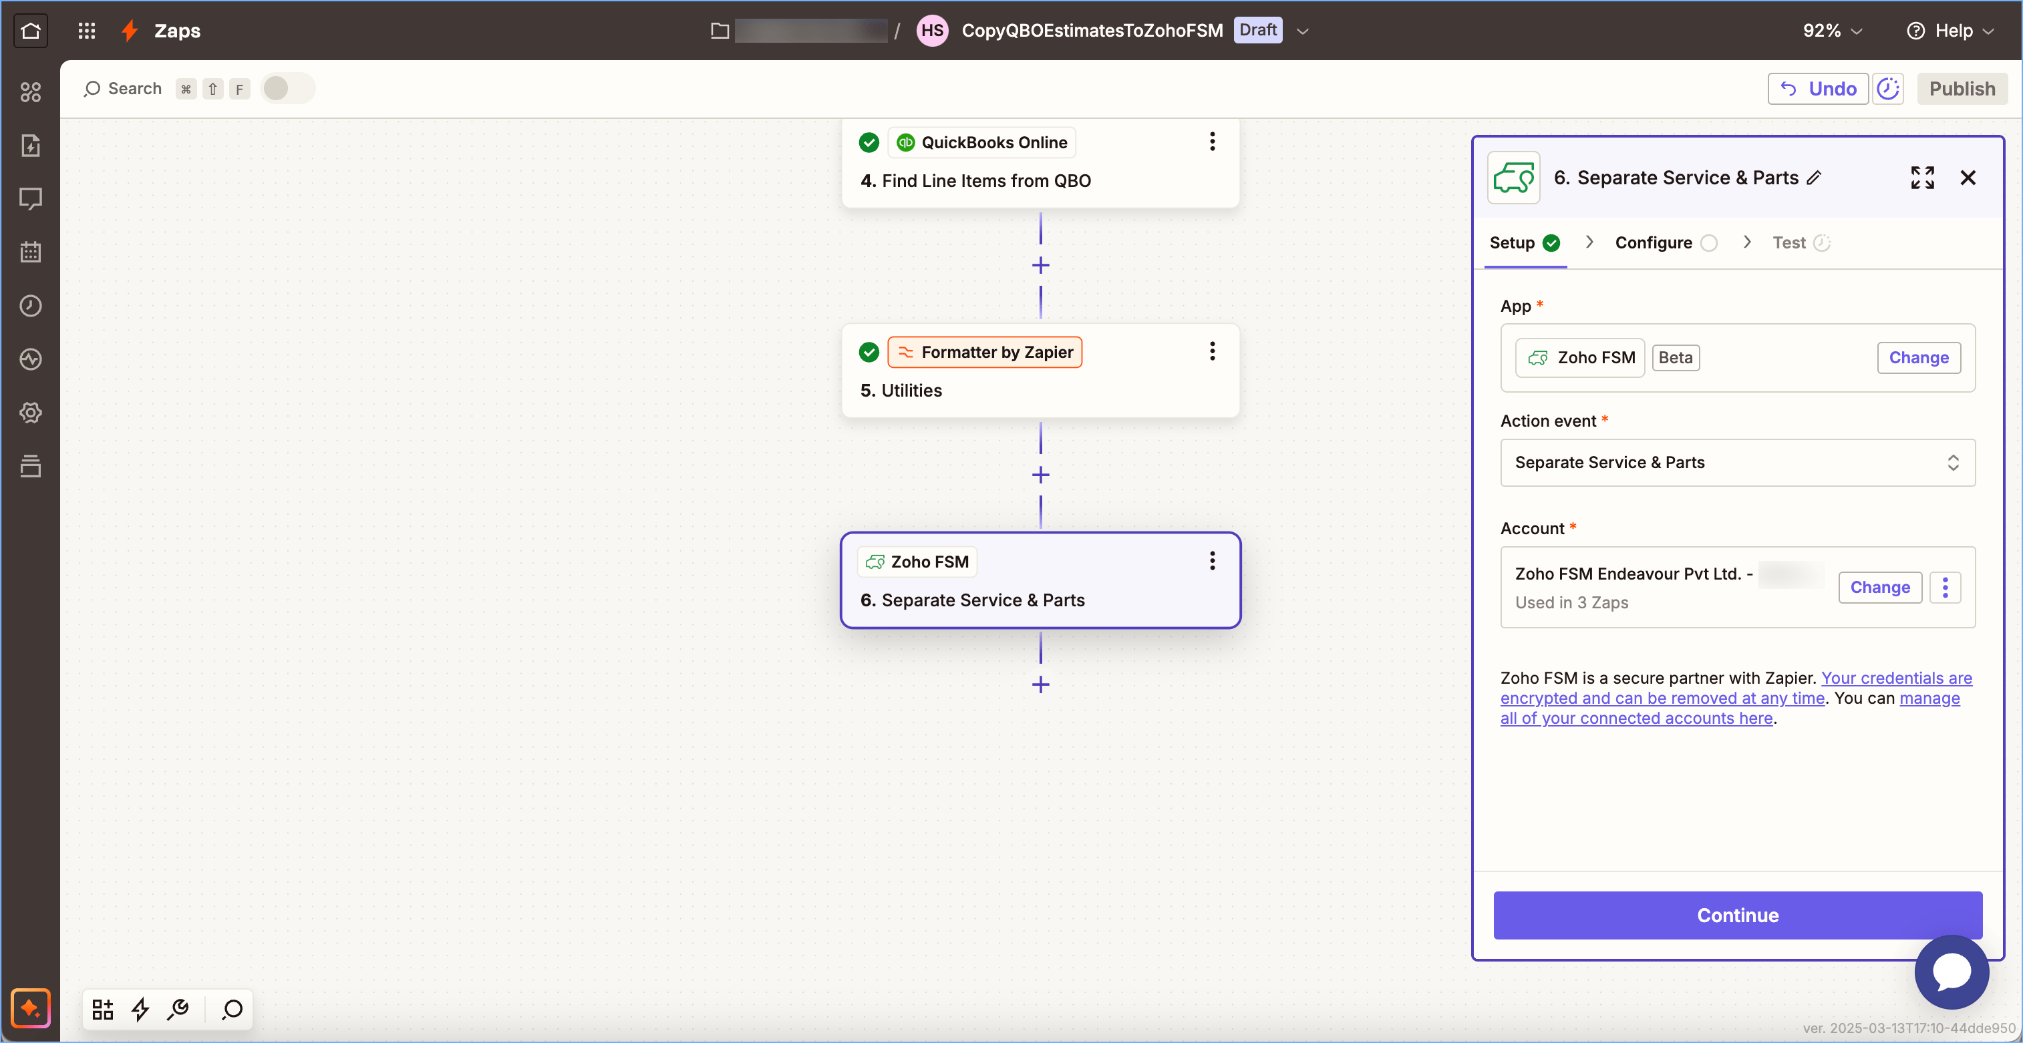Open the Copilot sparkle icon at the bottom-left

[31, 1008]
